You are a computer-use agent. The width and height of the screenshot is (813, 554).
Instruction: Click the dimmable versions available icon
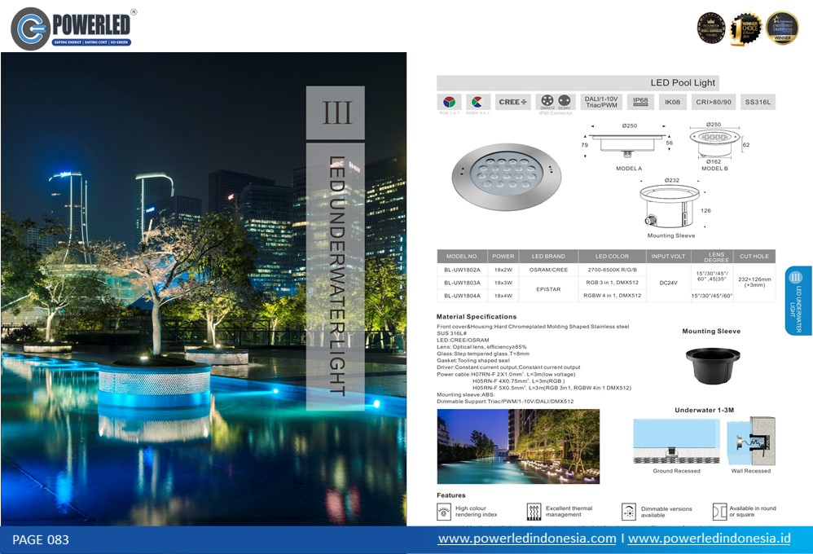pos(628,512)
